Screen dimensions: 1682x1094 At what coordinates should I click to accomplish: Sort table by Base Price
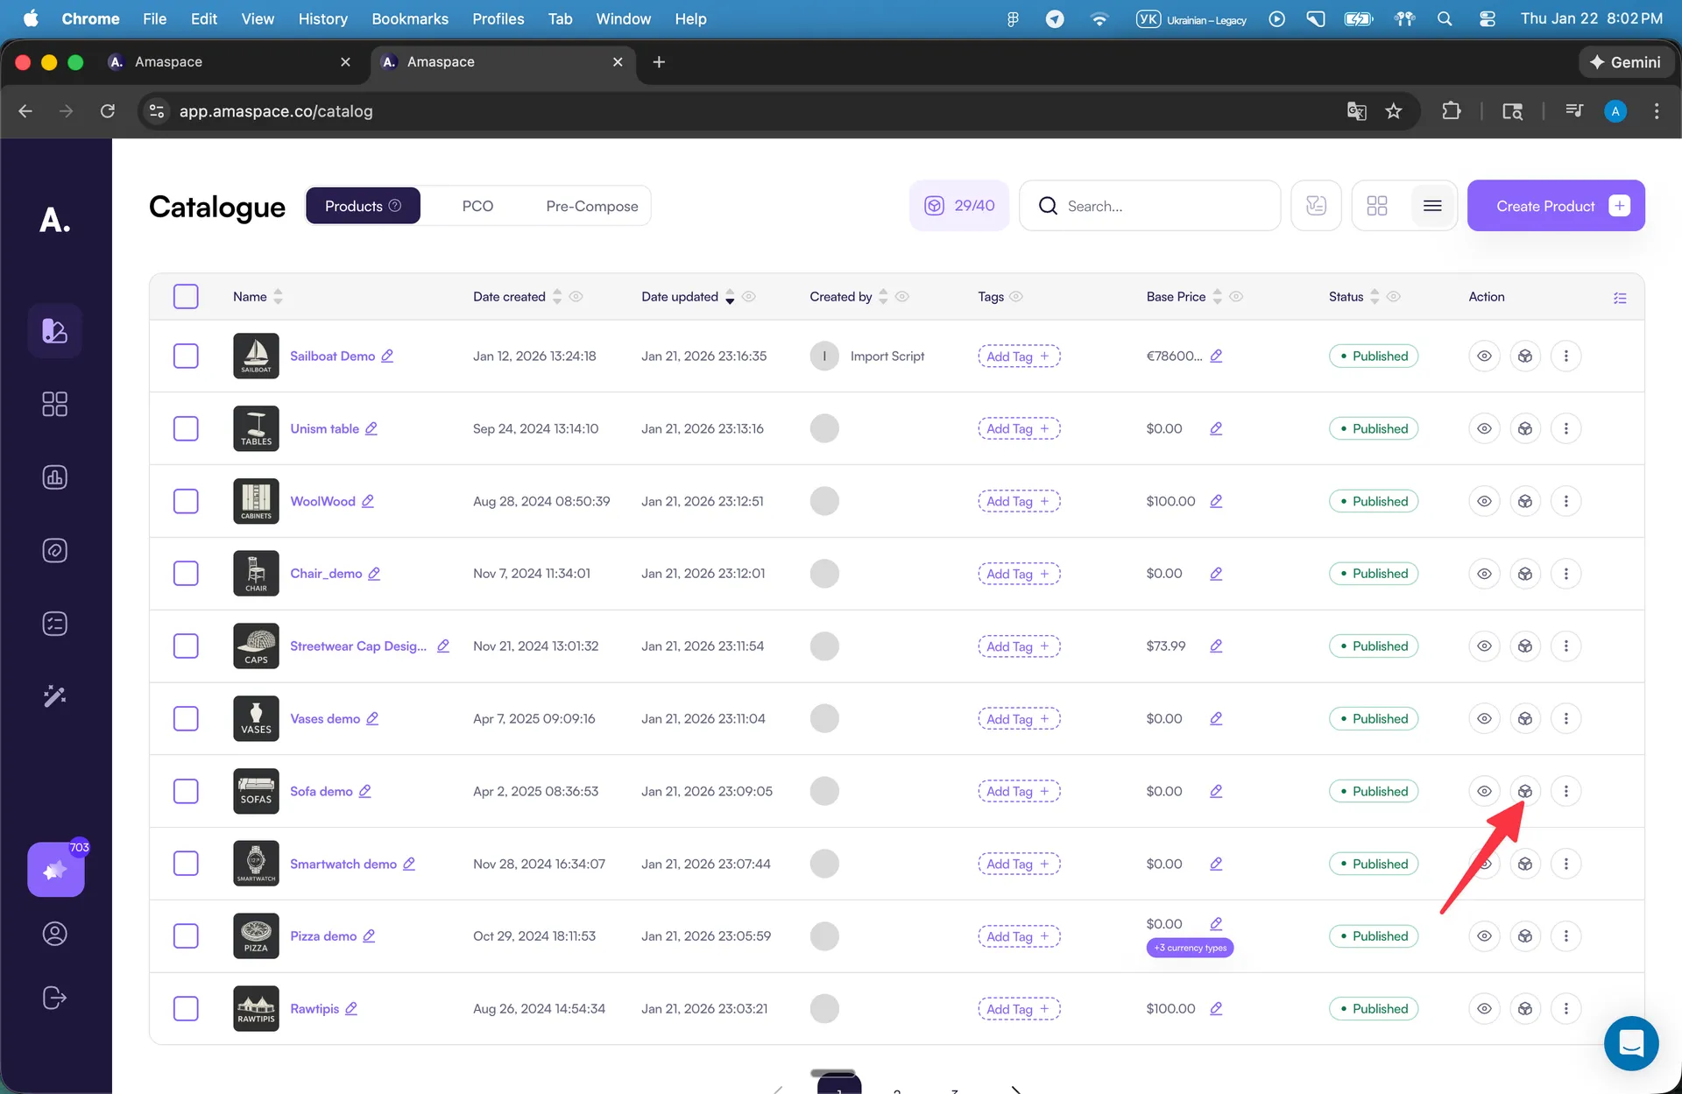1216,297
